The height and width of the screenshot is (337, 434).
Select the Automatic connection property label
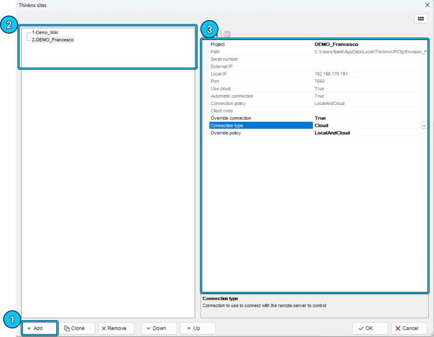(232, 96)
